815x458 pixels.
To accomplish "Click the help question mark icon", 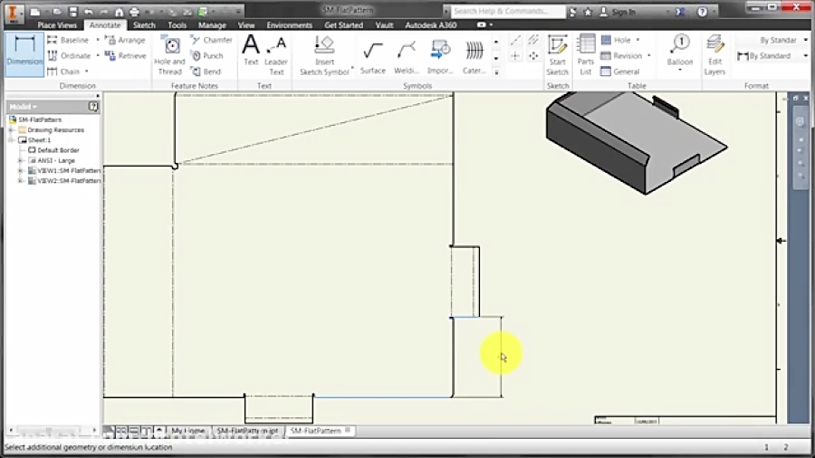I will [702, 12].
